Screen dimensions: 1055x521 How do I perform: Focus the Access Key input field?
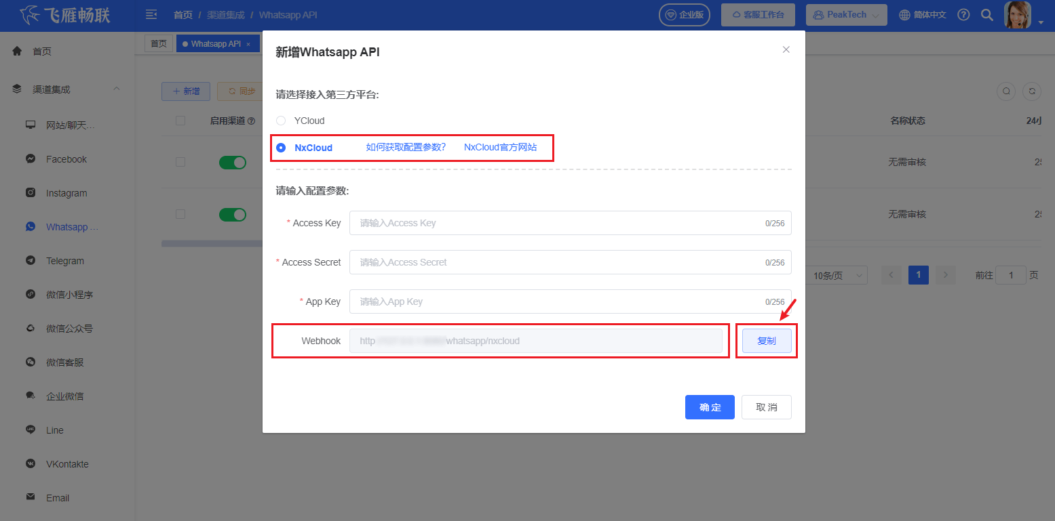coord(571,223)
